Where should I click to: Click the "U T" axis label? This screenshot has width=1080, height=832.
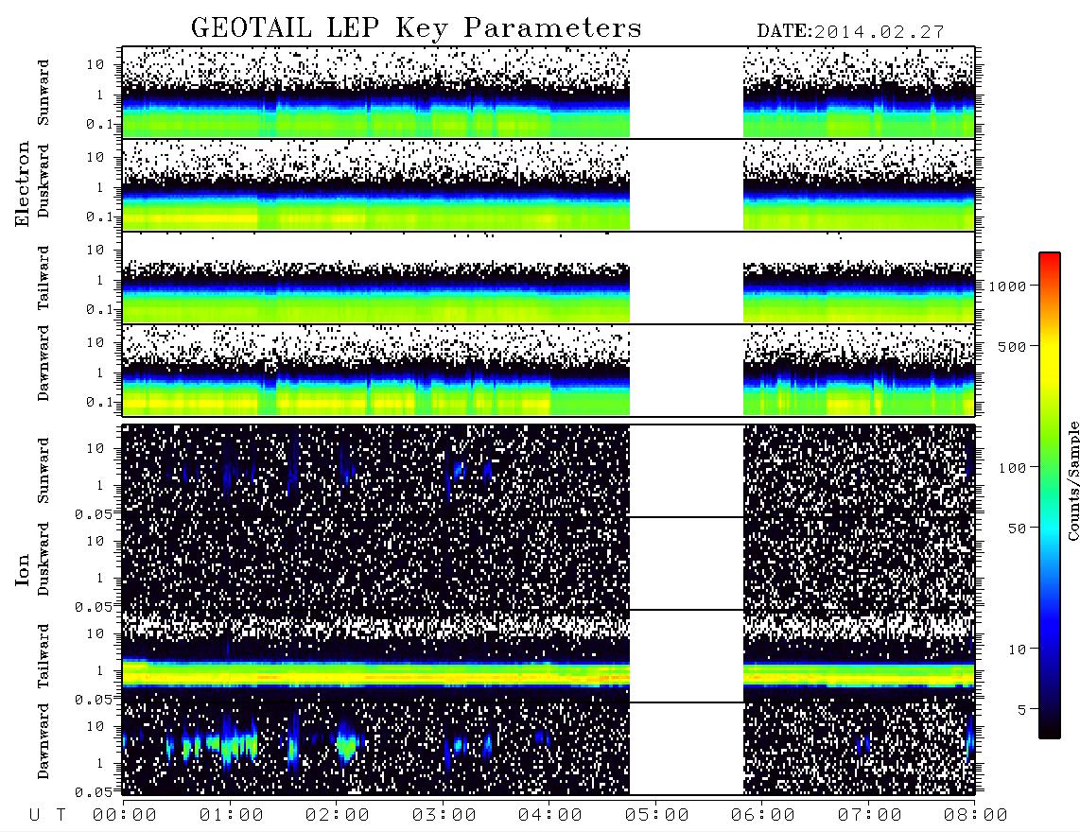pos(48,815)
